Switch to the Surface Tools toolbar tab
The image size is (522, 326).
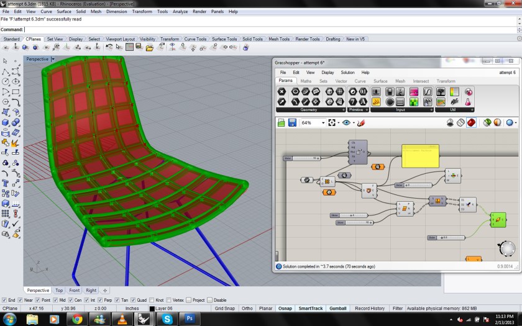click(224, 39)
